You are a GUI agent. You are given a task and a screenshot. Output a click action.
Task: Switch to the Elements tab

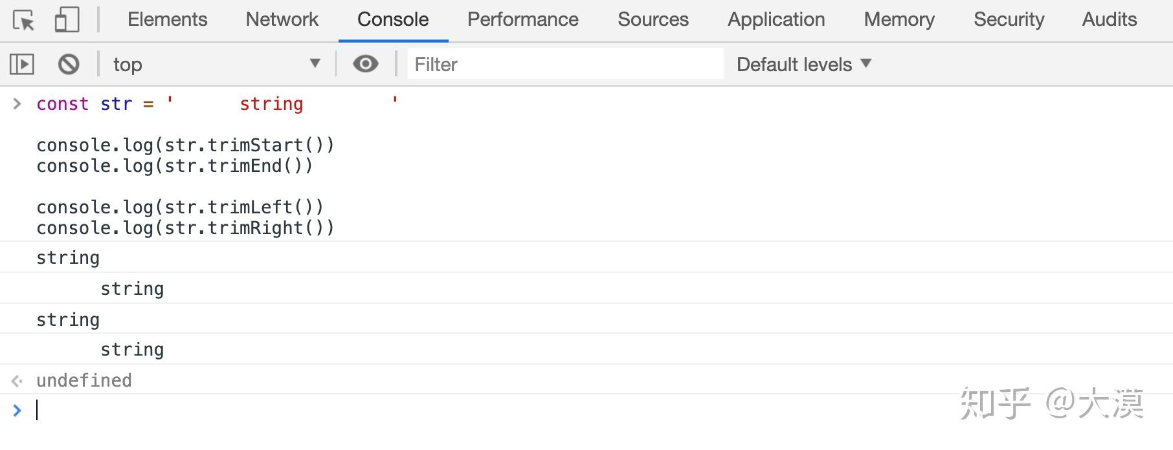167,20
